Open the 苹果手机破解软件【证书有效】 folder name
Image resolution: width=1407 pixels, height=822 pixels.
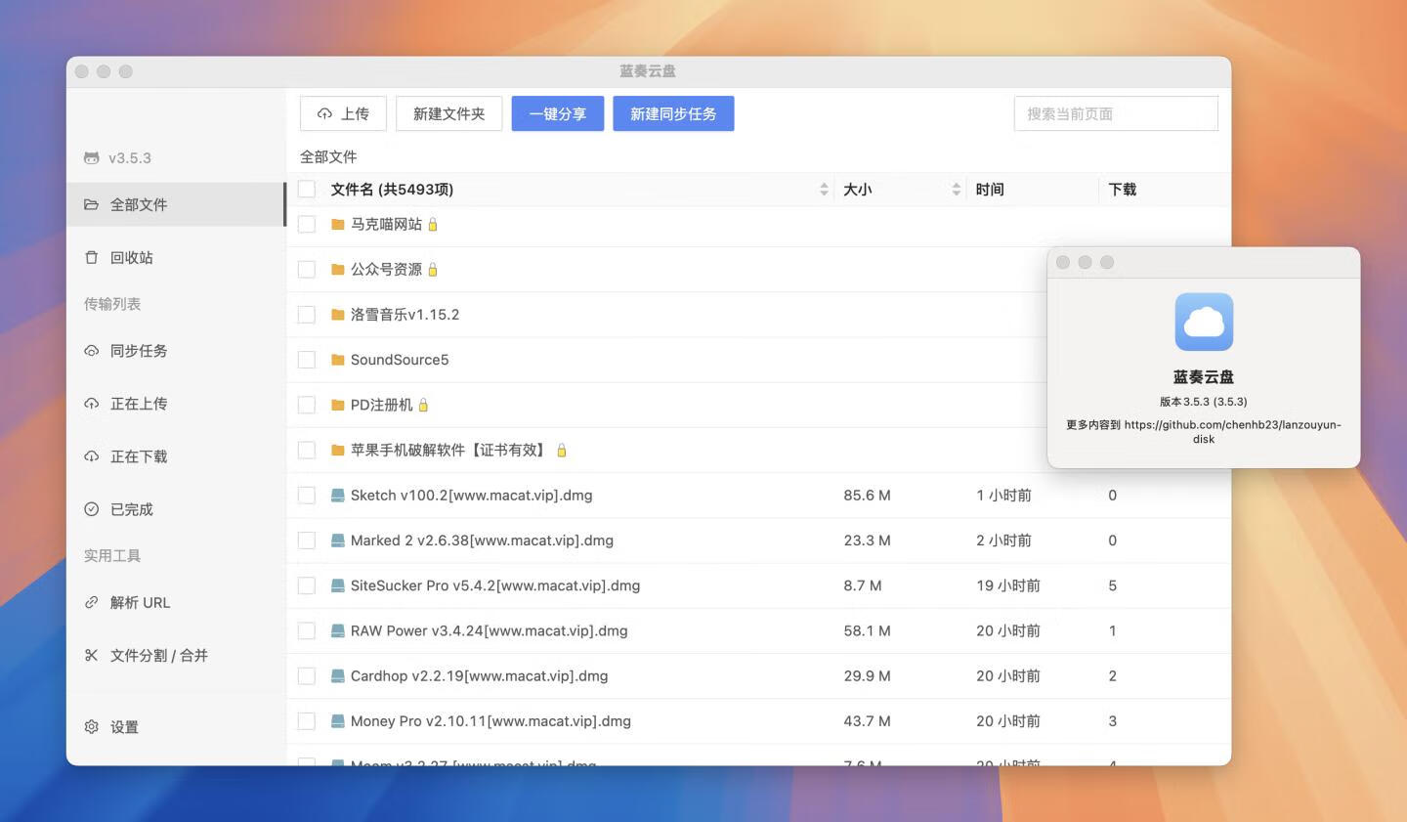450,451
